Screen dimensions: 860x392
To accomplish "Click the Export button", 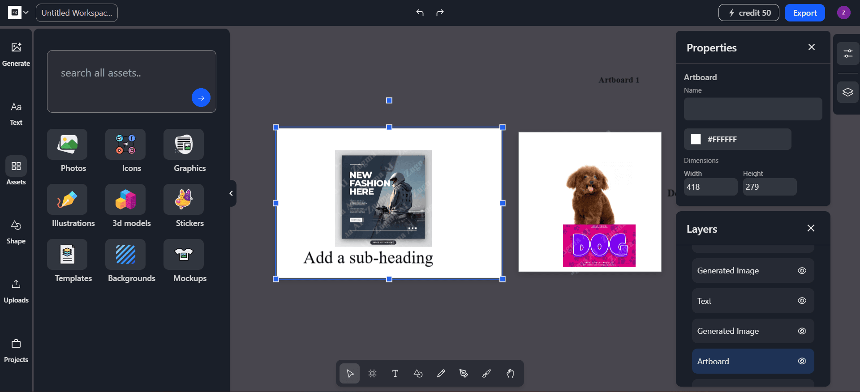I will pos(804,13).
